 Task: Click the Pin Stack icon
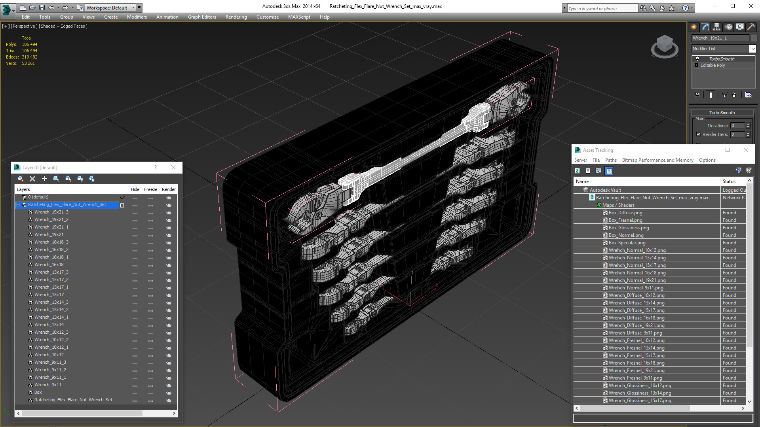697,95
